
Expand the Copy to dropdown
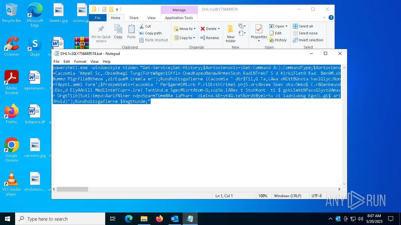(x=185, y=38)
